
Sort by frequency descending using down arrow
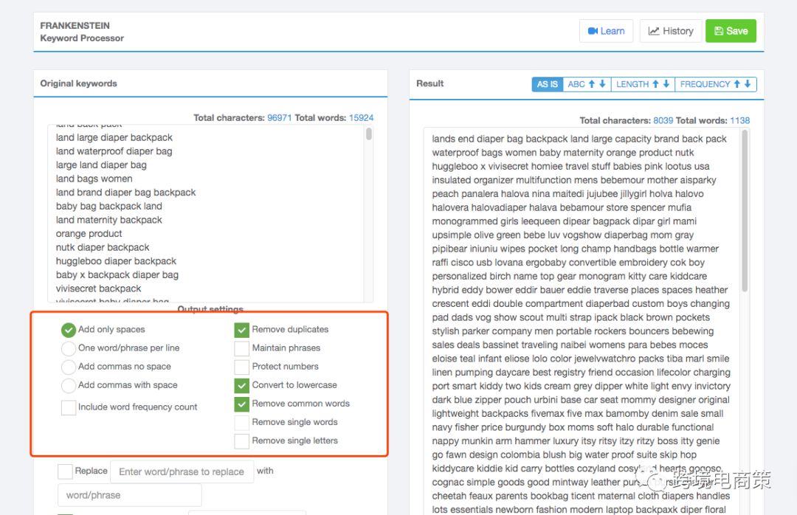748,84
